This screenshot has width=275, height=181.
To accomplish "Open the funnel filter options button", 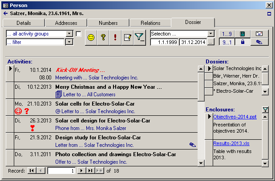I will point(140,38).
